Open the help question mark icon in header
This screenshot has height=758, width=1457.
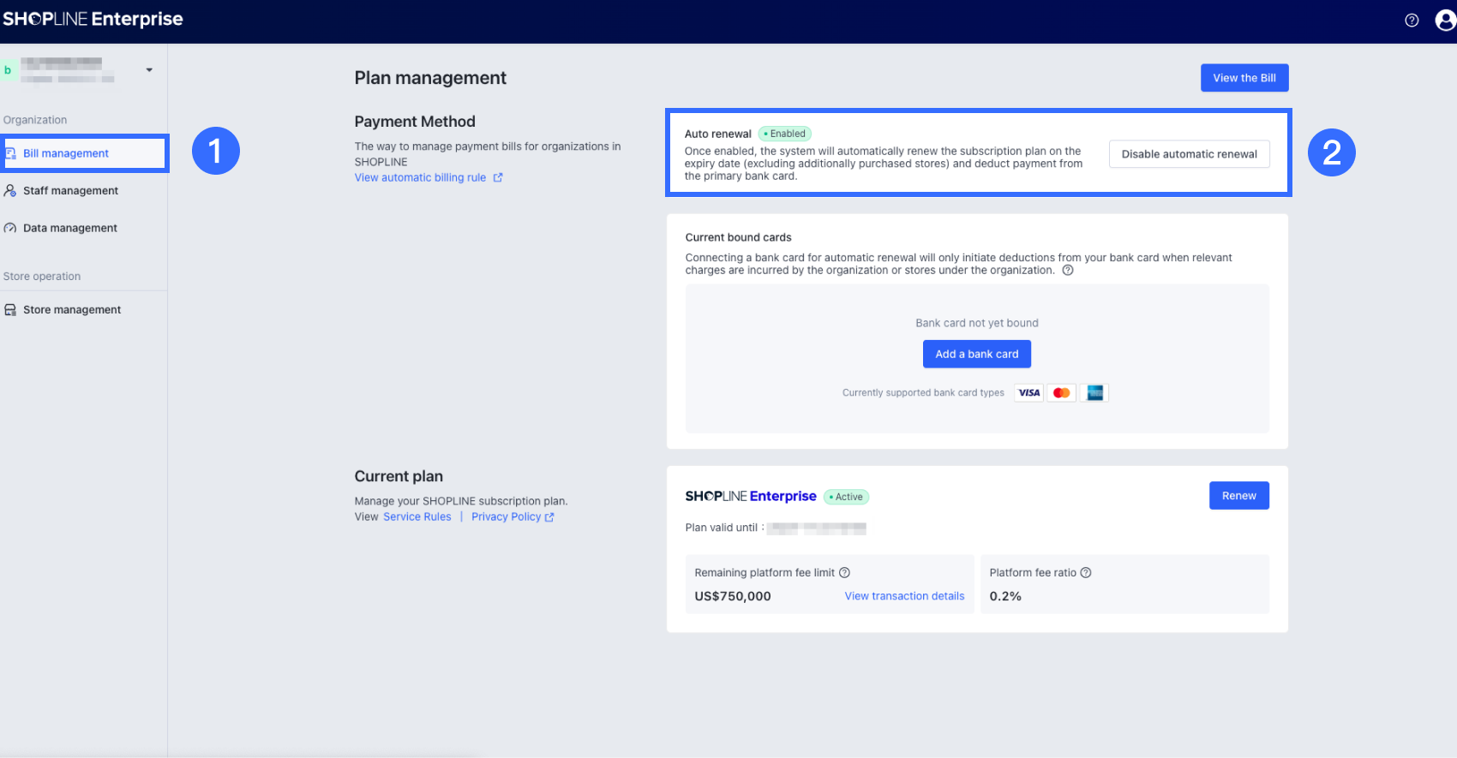pos(1412,21)
